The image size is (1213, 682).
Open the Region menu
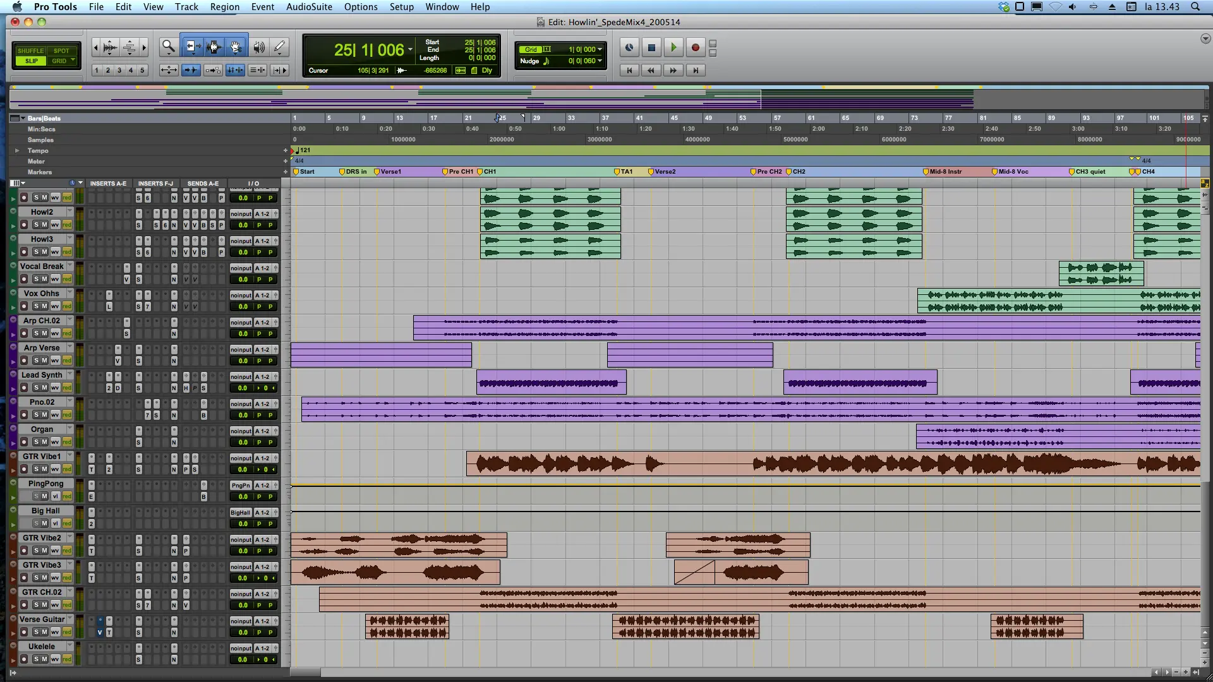click(224, 7)
